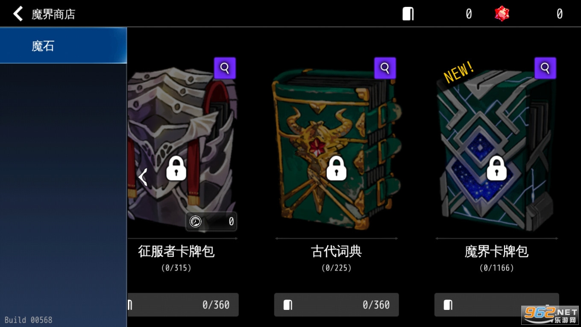581x327 pixels.
Task: Preview contents of 征服者卡牌包 with magnifier
Action: [225, 68]
